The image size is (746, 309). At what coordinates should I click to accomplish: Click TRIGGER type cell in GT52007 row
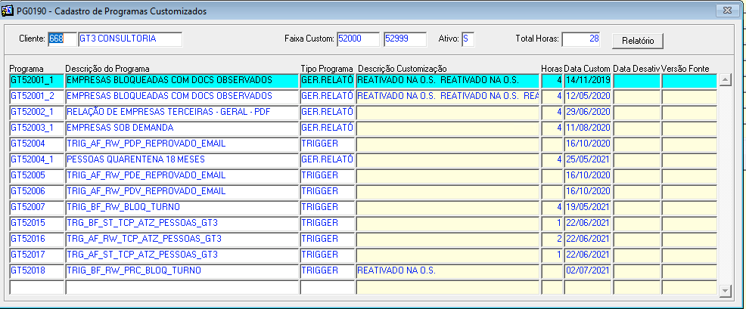click(328, 208)
